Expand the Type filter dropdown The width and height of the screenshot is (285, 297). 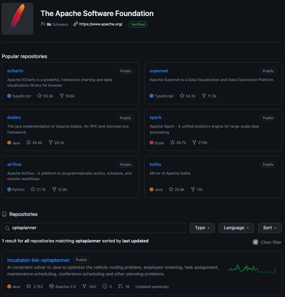click(202, 228)
